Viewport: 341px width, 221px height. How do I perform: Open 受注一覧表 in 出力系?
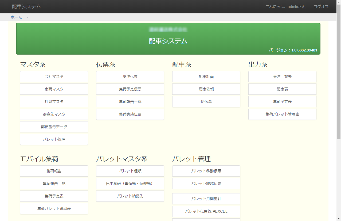coord(282,77)
